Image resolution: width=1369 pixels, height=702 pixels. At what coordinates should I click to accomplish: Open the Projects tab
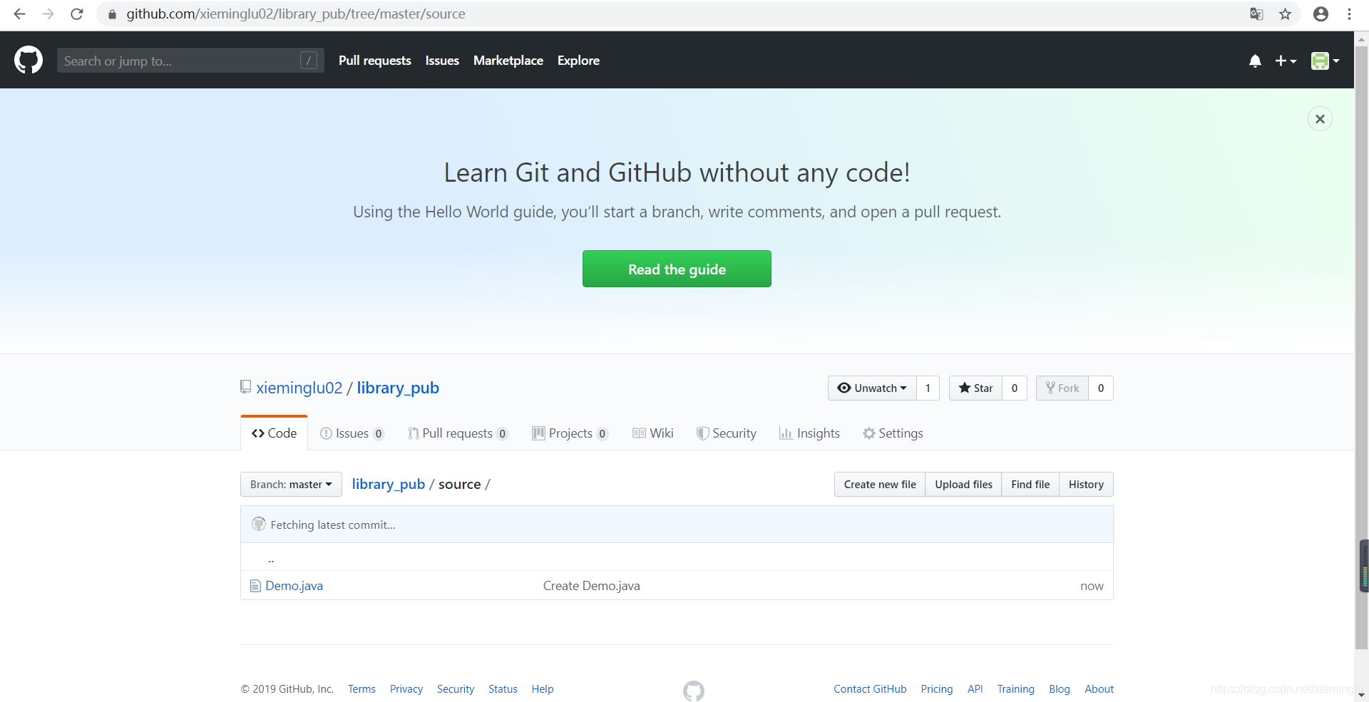click(x=570, y=433)
